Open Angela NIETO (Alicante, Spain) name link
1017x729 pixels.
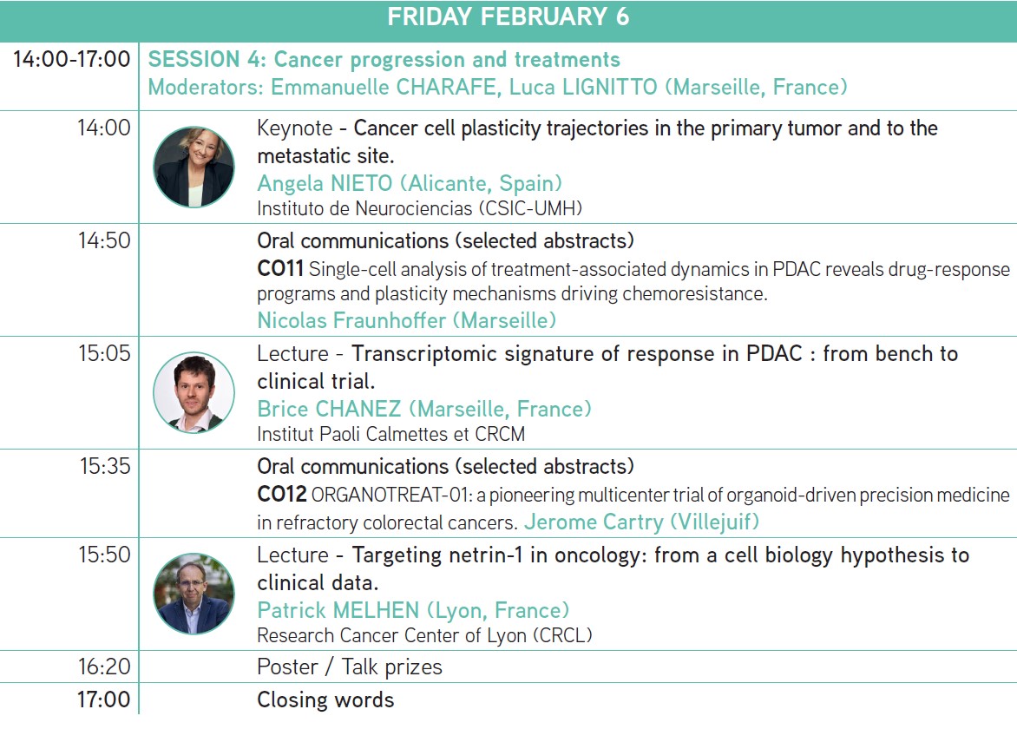pyautogui.click(x=410, y=183)
